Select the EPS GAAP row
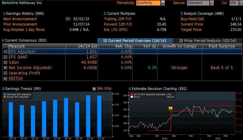The height and width of the screenshot is (140, 243). [x=123, y=57]
